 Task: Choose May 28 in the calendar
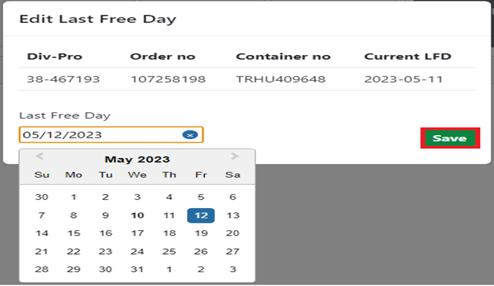pyautogui.click(x=42, y=269)
